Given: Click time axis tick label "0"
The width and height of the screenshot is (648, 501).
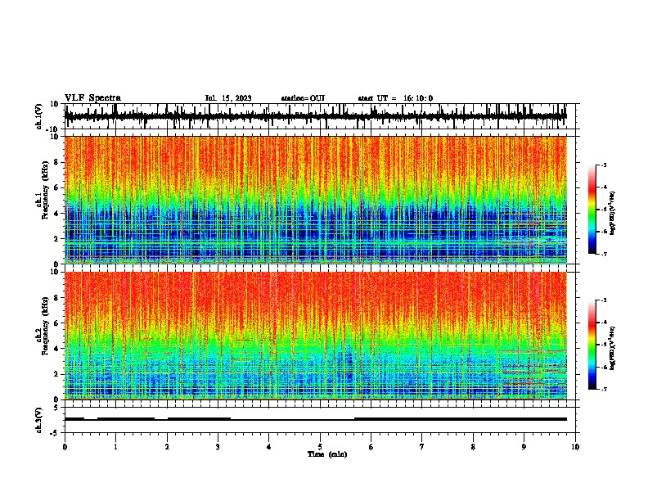Looking at the screenshot, I should tap(65, 447).
